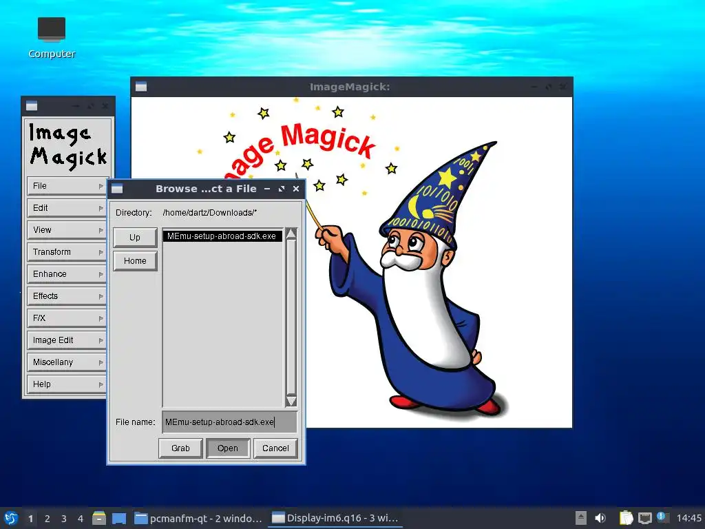Image resolution: width=705 pixels, height=529 pixels.
Task: Click the Grab button
Action: coord(180,448)
